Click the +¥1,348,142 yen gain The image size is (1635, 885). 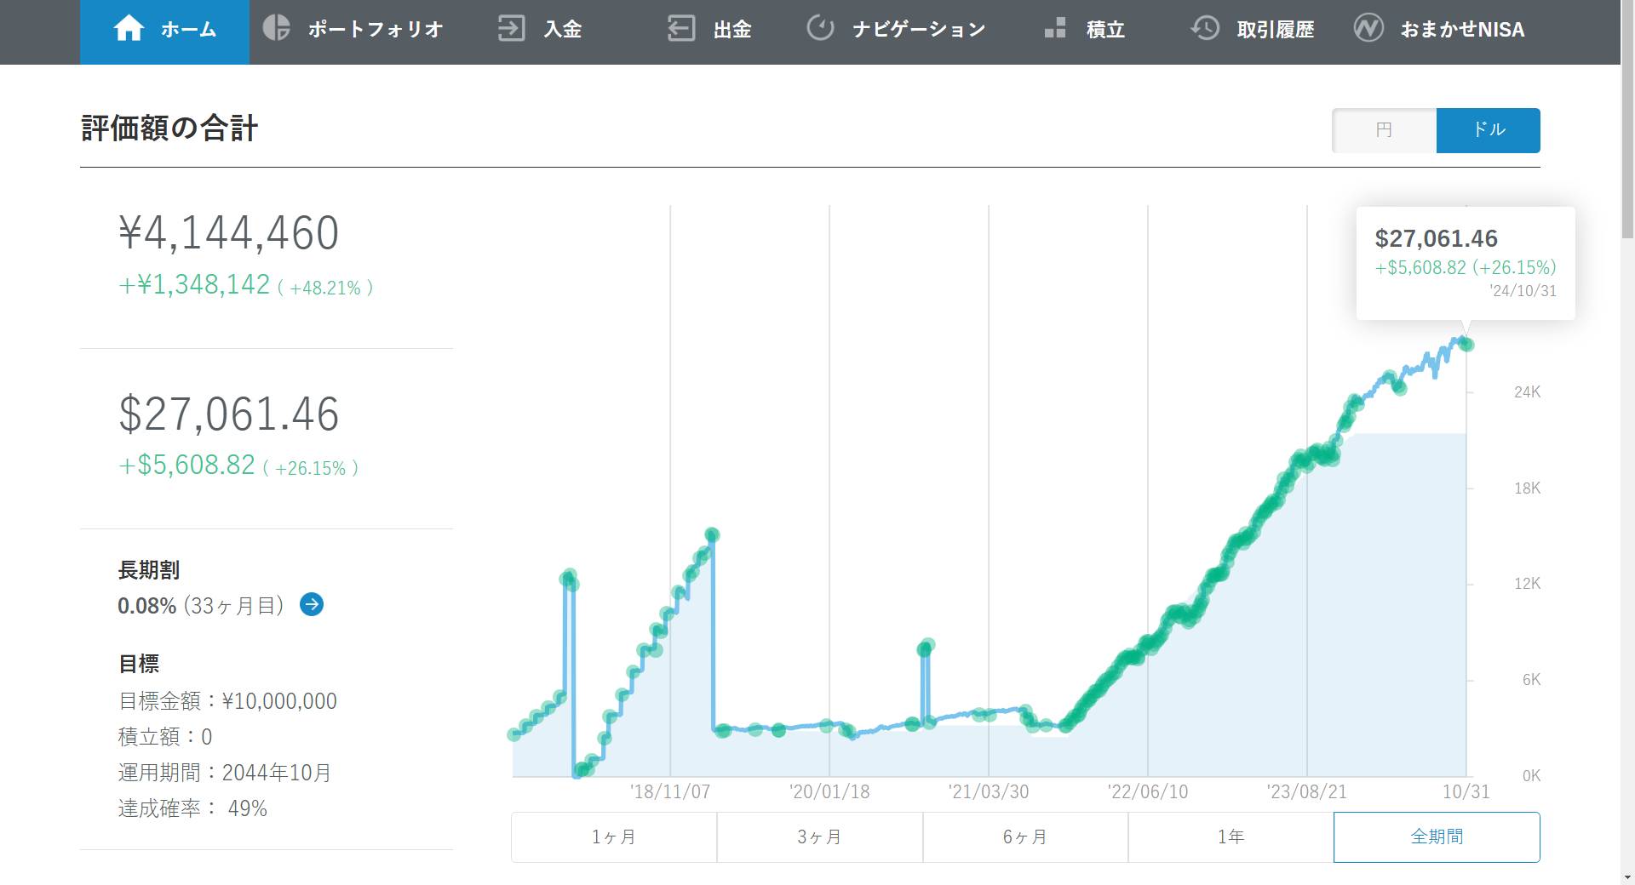194,284
